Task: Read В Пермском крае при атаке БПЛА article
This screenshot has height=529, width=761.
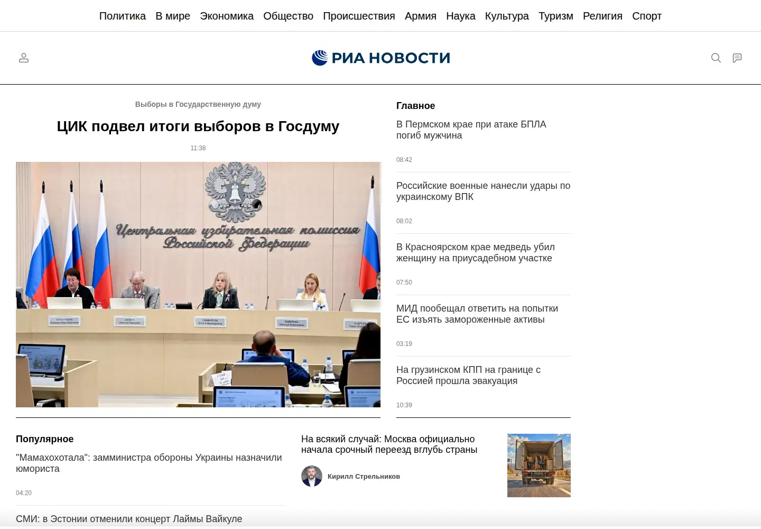Action: 471,130
